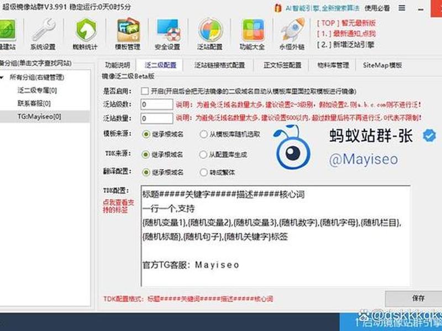
Task: Focus the 泛站级数 input field
Action: pos(157,104)
